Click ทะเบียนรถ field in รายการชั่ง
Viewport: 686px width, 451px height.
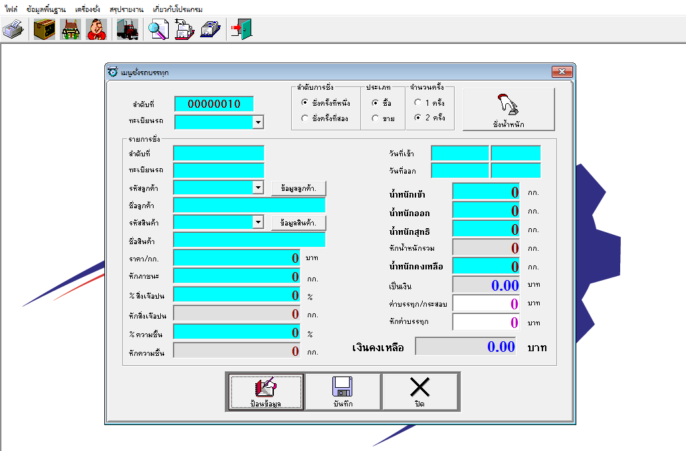[x=219, y=170]
